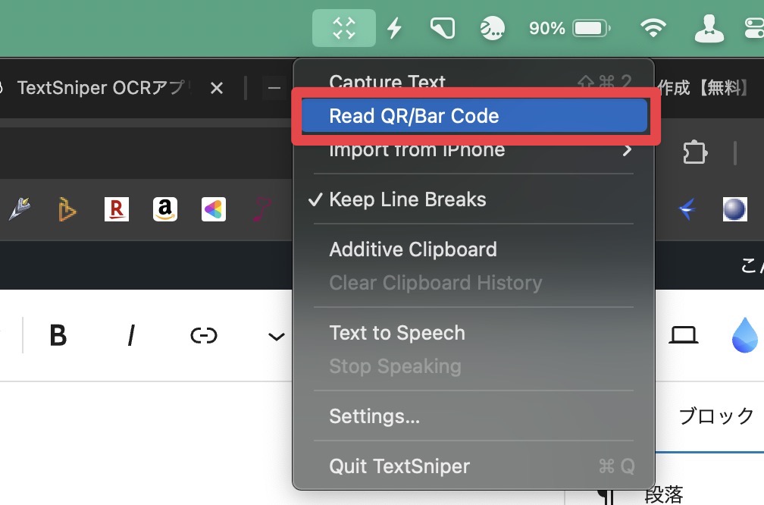The image size is (764, 505).
Task: Open the feather pen bookmark icon
Action: 20,209
